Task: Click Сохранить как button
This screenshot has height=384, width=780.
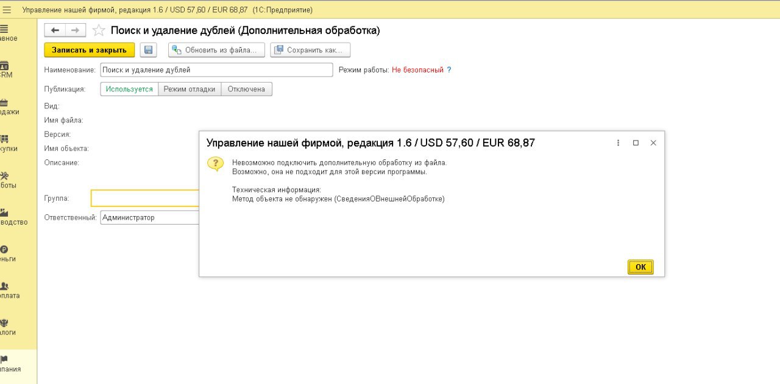Action: [x=310, y=50]
